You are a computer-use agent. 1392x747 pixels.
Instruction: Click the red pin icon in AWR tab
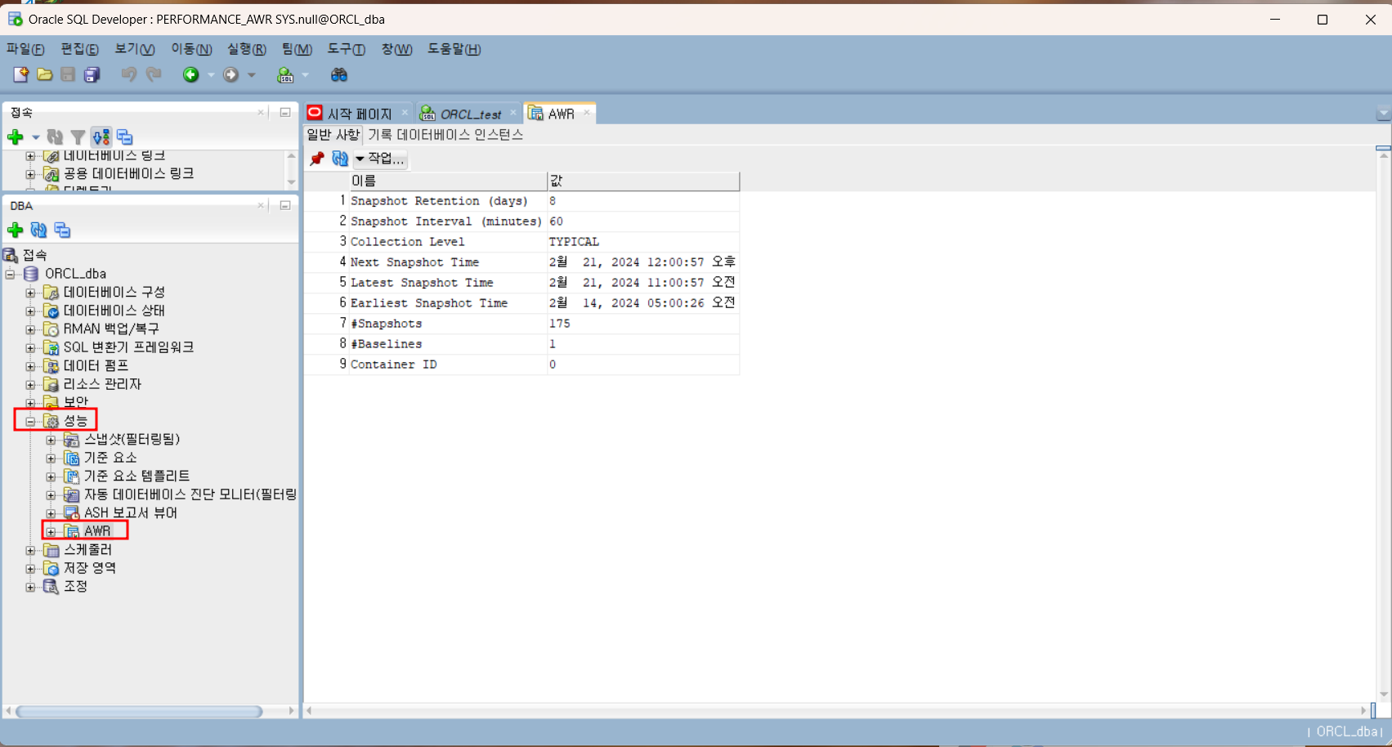coord(317,159)
